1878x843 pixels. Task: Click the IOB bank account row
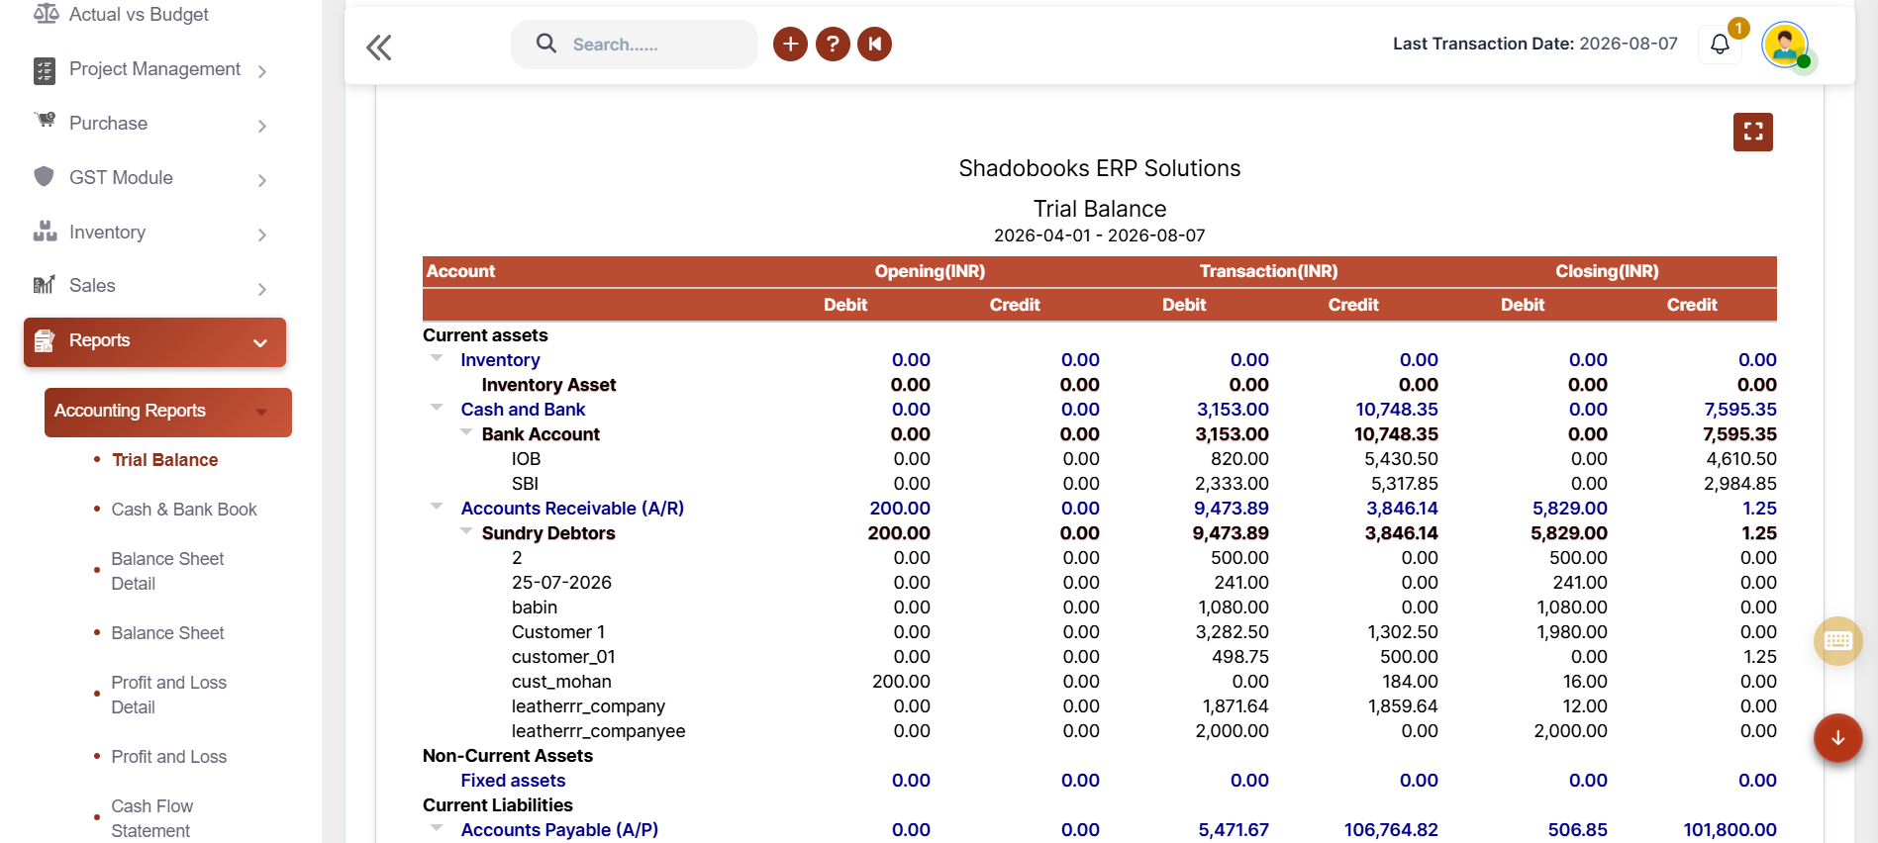[1099, 459]
